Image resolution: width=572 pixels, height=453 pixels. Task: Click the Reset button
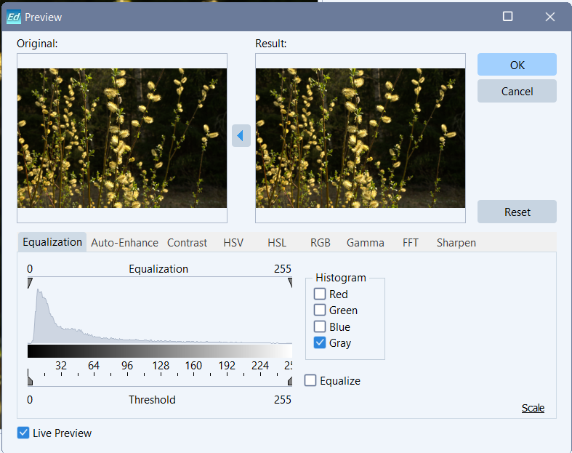(517, 212)
